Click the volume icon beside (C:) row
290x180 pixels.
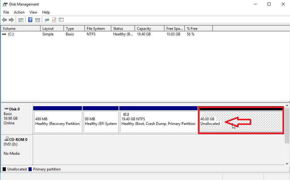point(4,34)
